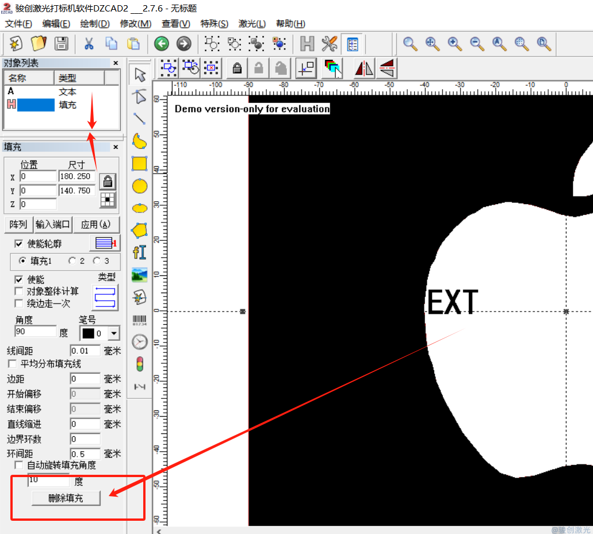
Task: Click the magnifier with minus sign
Action: point(477,44)
